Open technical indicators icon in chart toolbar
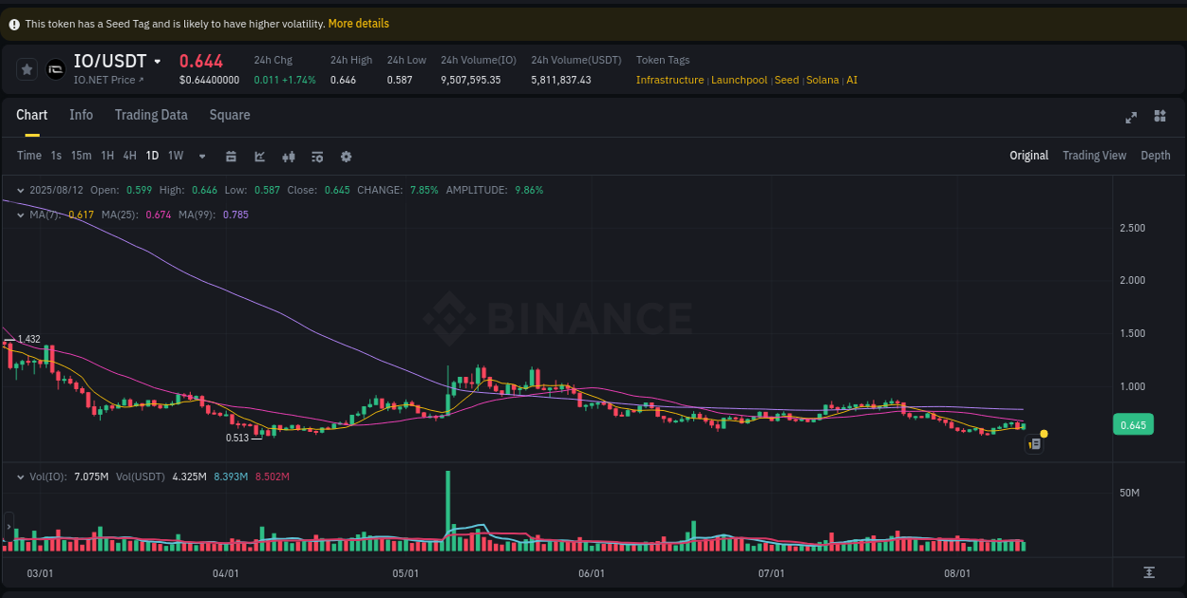This screenshot has width=1187, height=598. pos(289,156)
